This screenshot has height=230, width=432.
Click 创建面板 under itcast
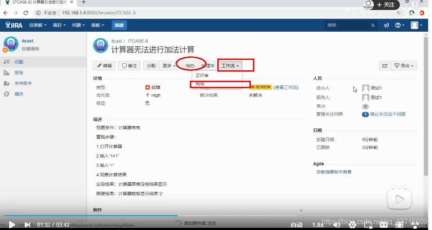tap(30, 49)
